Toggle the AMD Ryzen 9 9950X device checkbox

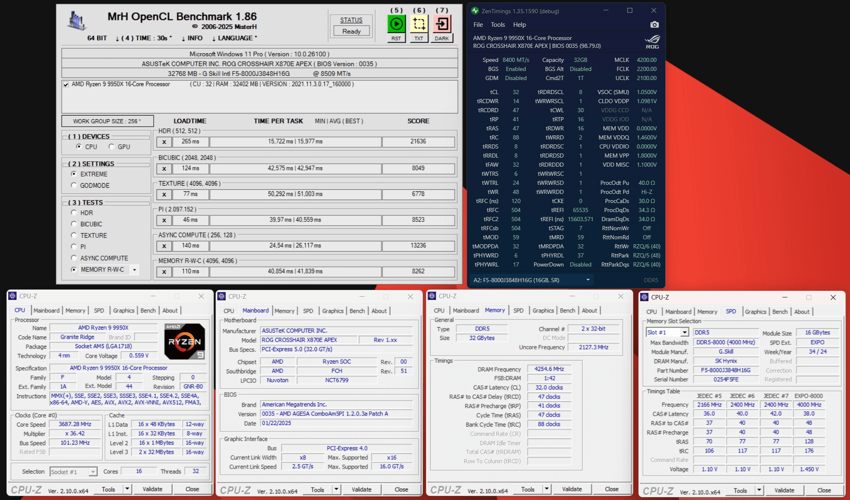pyautogui.click(x=66, y=84)
